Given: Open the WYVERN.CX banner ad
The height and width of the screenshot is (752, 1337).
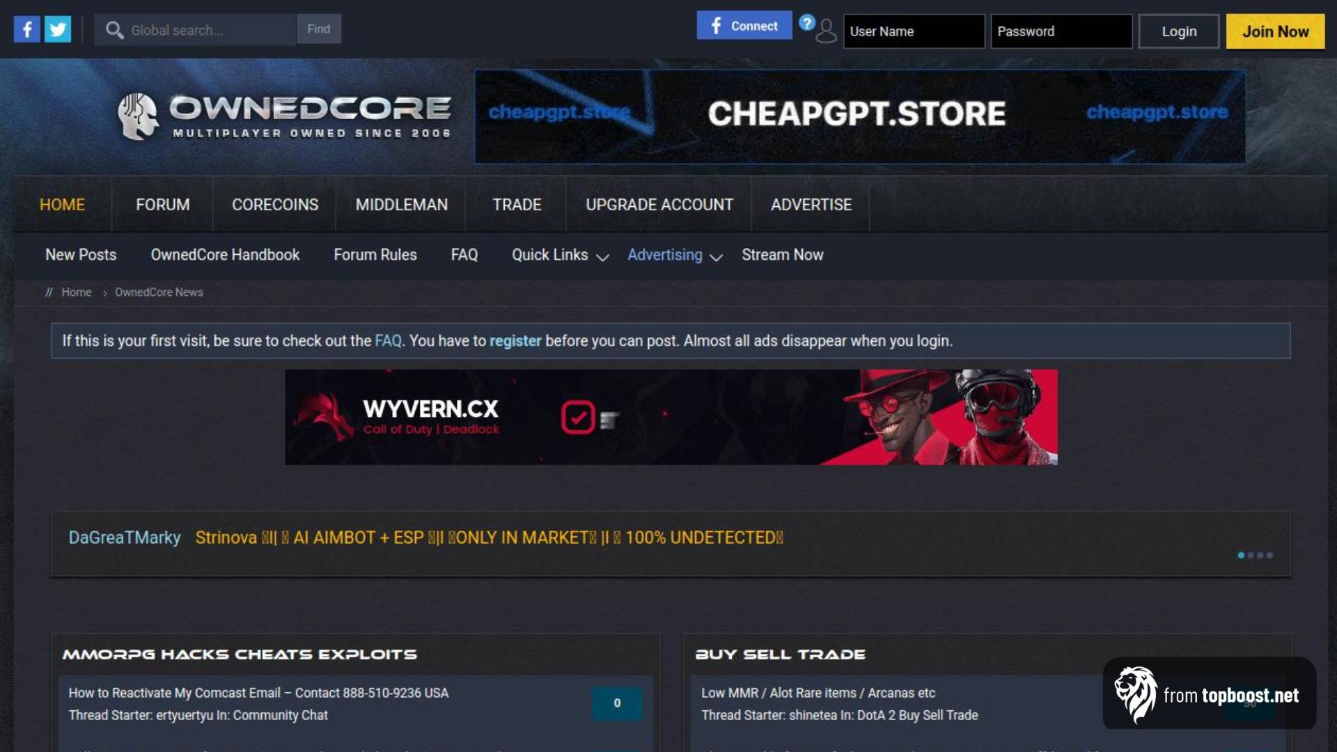Looking at the screenshot, I should click(x=671, y=417).
